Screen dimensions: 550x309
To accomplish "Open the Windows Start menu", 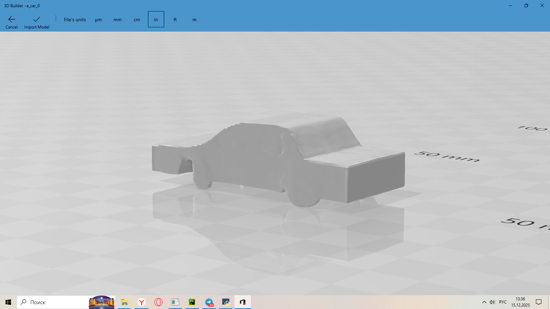I will coord(8,302).
